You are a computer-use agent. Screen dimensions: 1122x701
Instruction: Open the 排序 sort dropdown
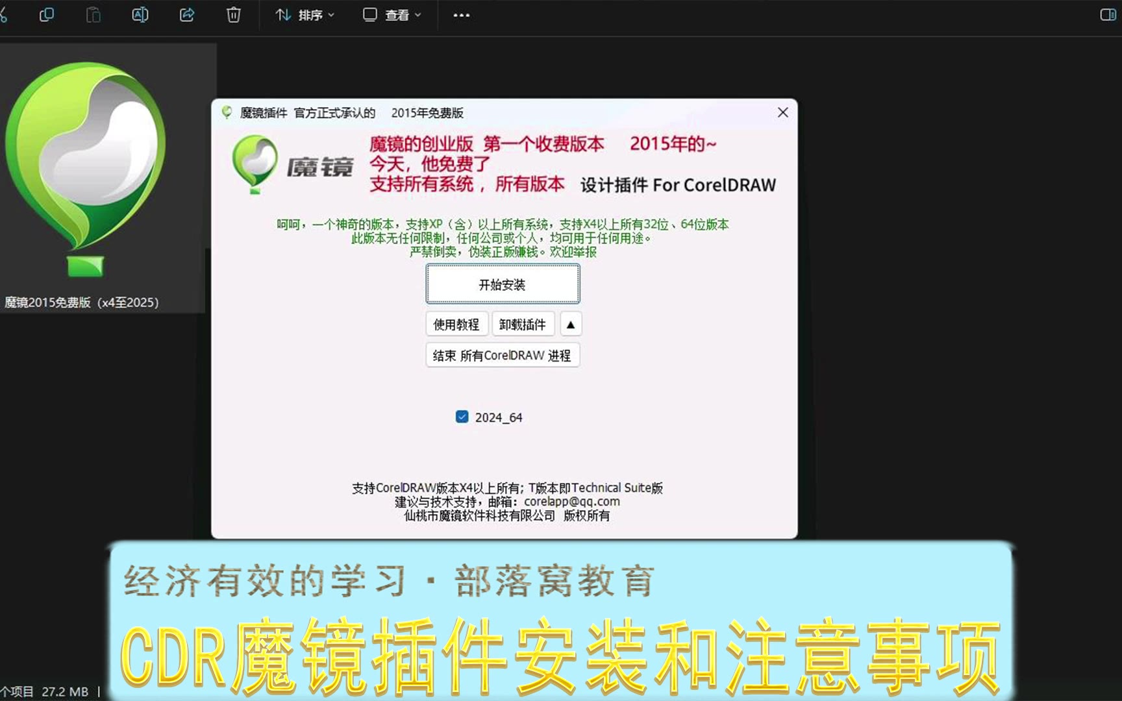305,15
